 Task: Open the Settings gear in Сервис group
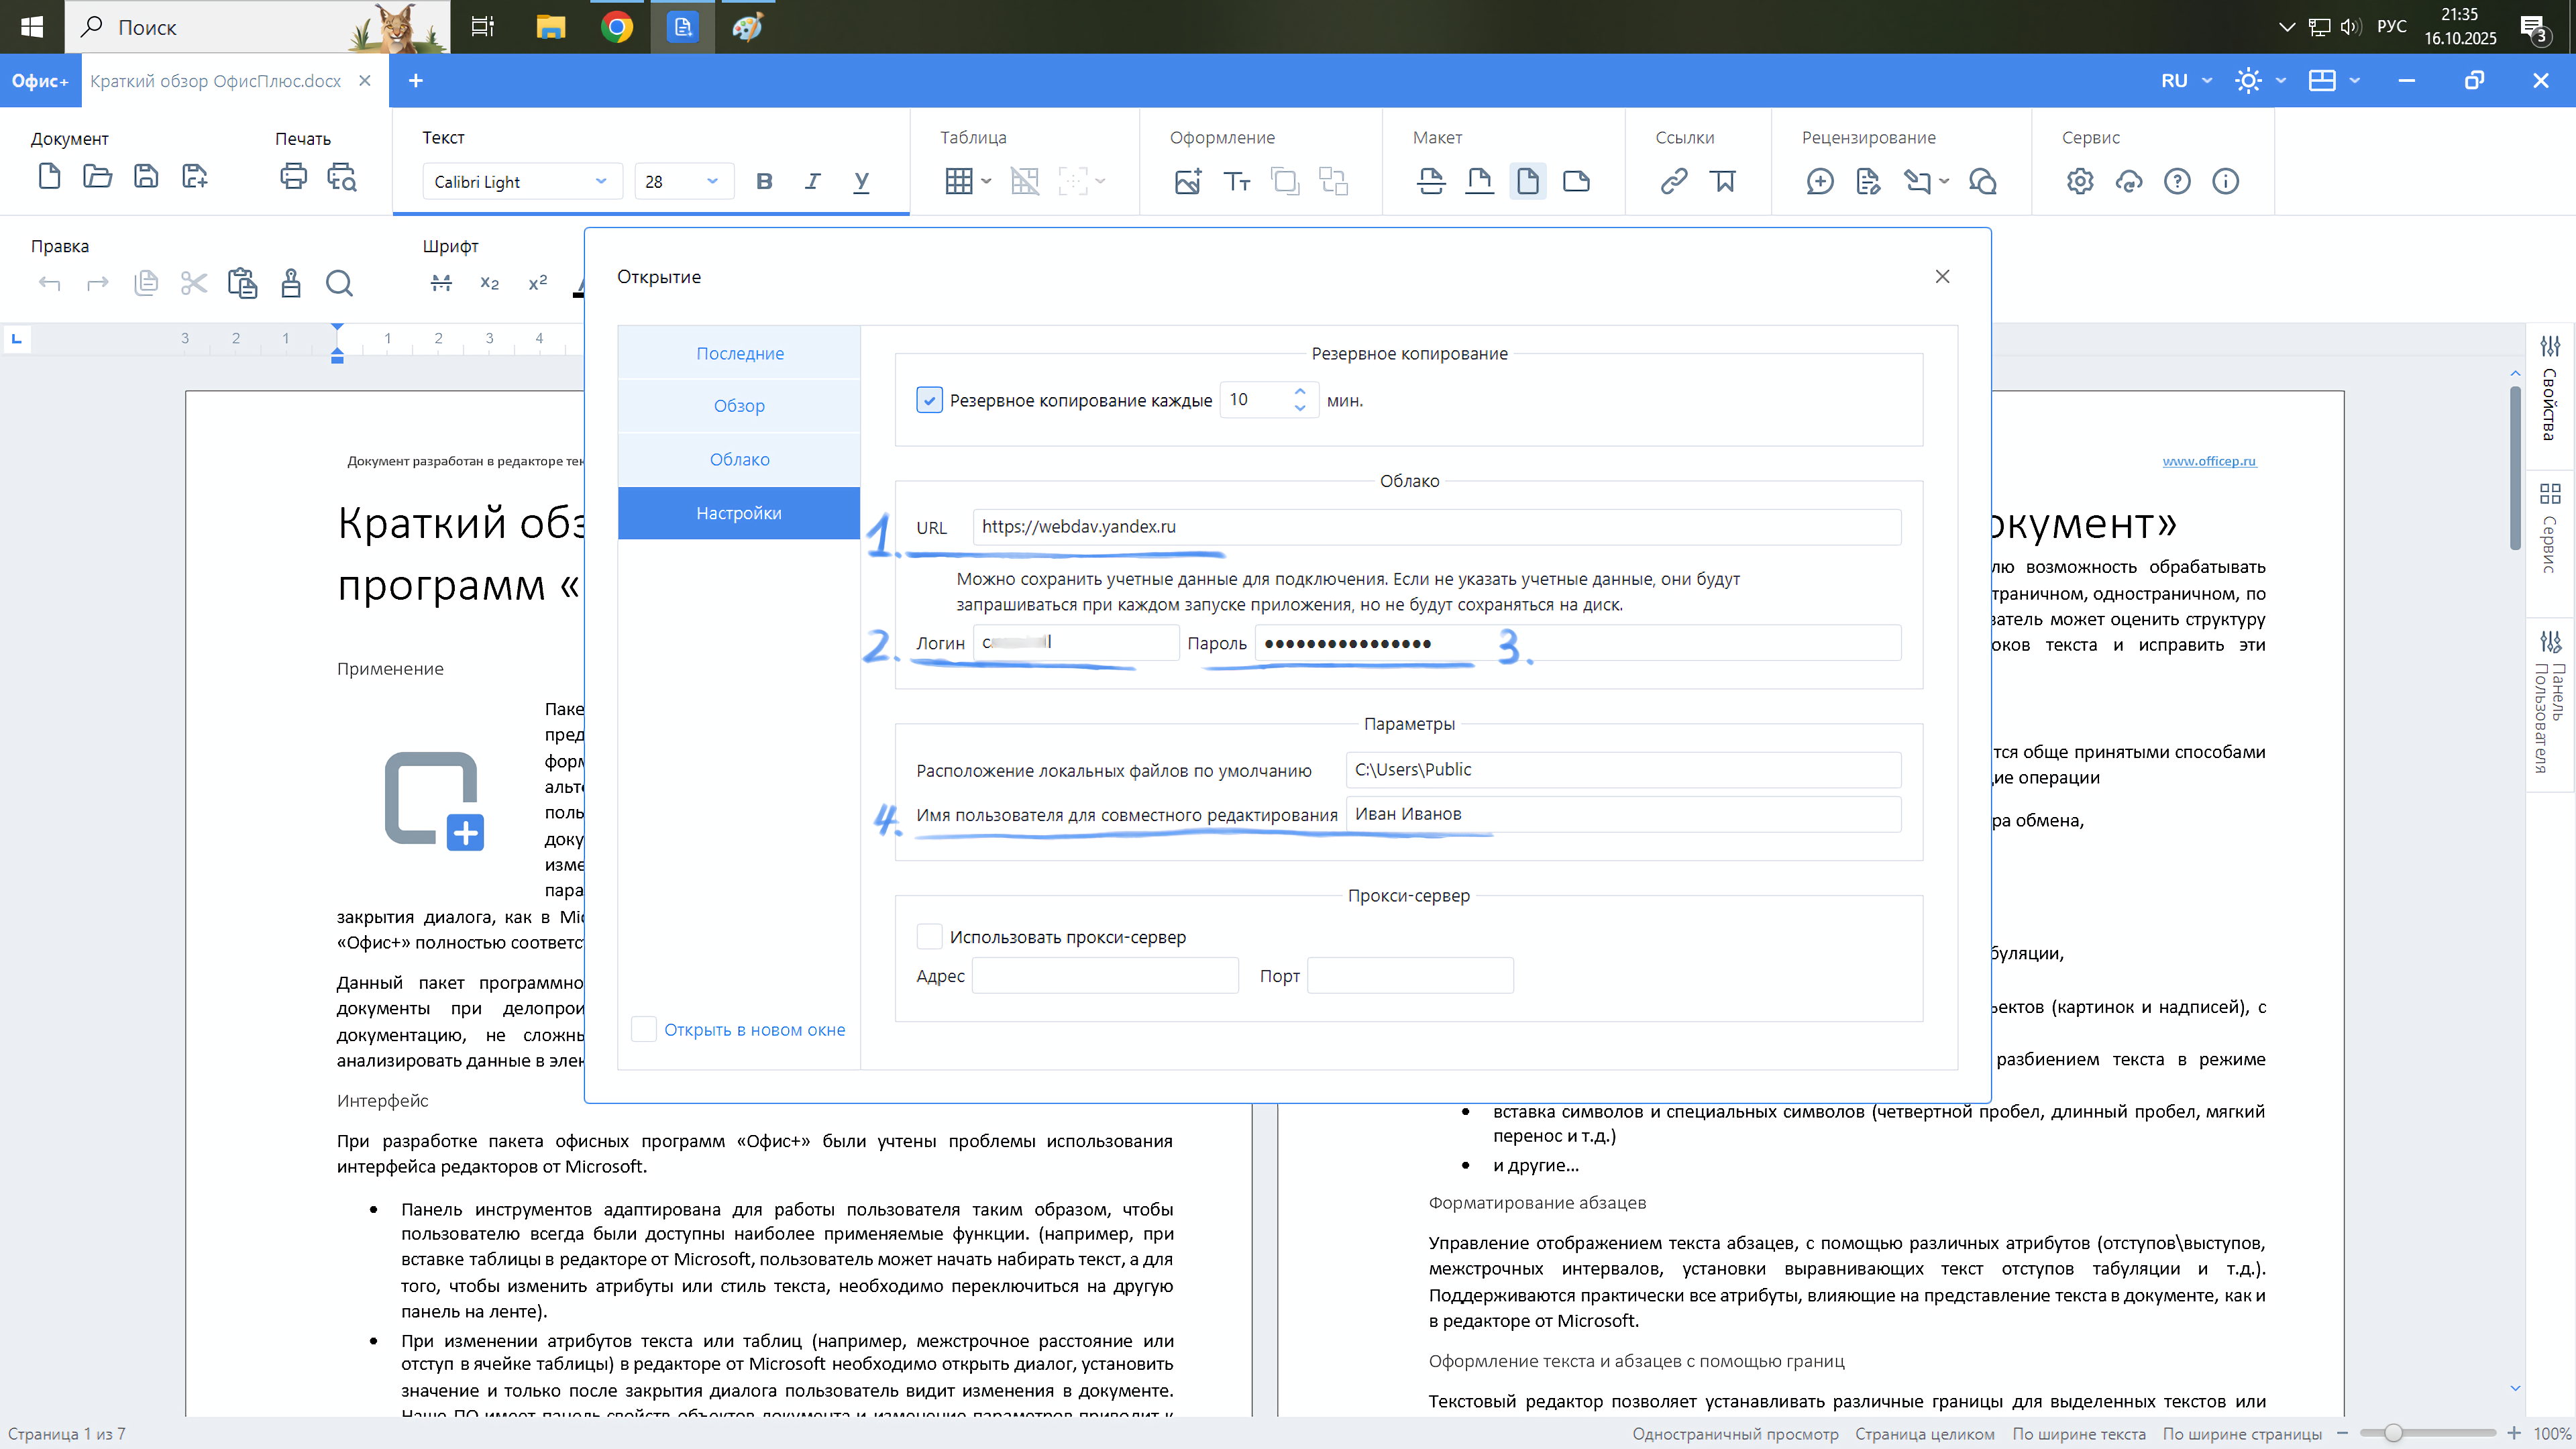[2080, 181]
